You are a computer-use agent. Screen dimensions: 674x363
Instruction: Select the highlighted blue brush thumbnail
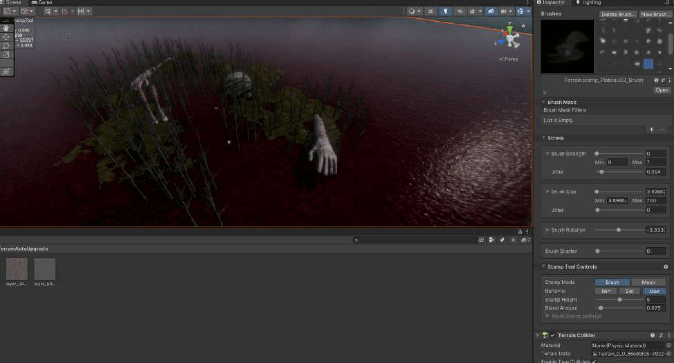coord(648,63)
